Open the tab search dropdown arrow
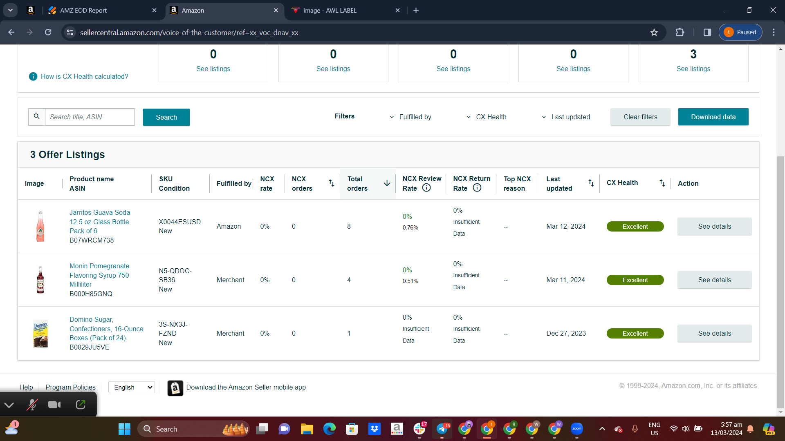Viewport: 785px width, 441px height. coord(10,10)
